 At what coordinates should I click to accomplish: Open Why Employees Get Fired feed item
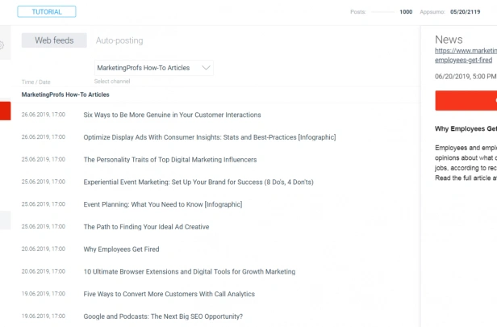(x=121, y=249)
